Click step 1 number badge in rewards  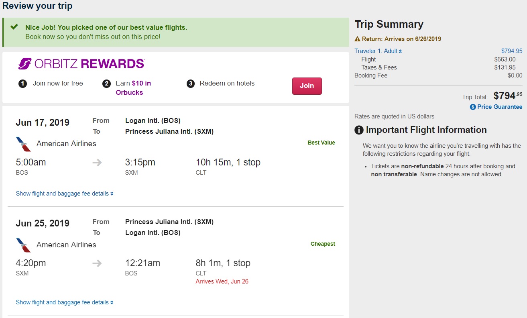tap(23, 84)
